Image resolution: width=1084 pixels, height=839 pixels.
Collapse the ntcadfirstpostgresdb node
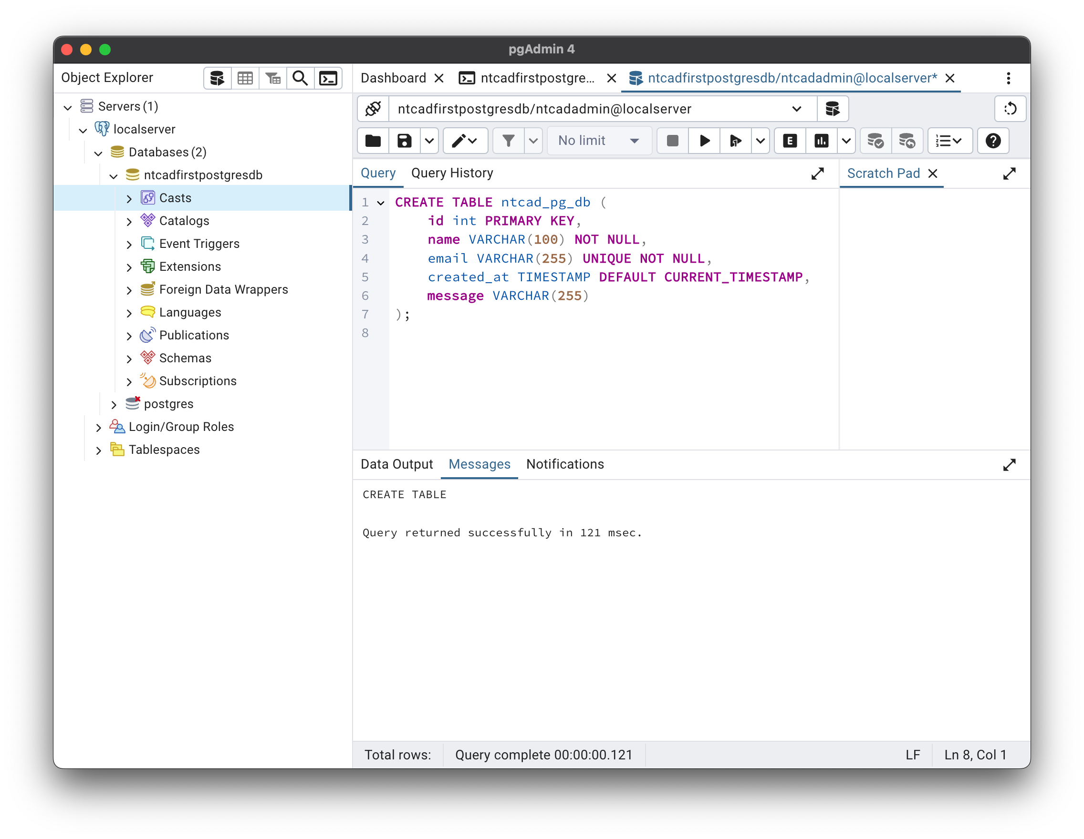point(114,176)
